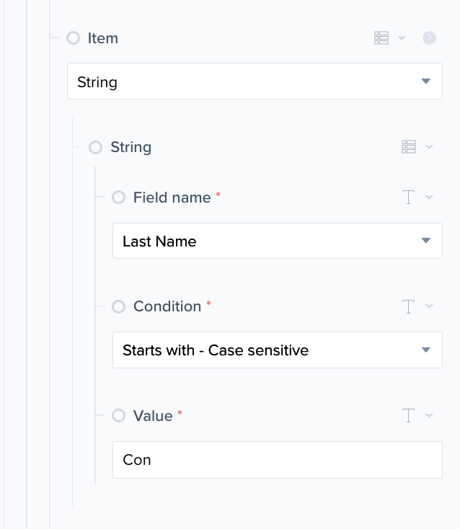This screenshot has width=460, height=529.
Task: Open the Starts with - Case sensitive dropdown
Action: (277, 350)
